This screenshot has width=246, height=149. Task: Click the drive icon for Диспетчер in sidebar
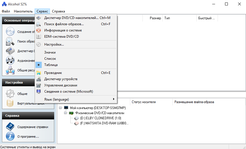click(10, 51)
